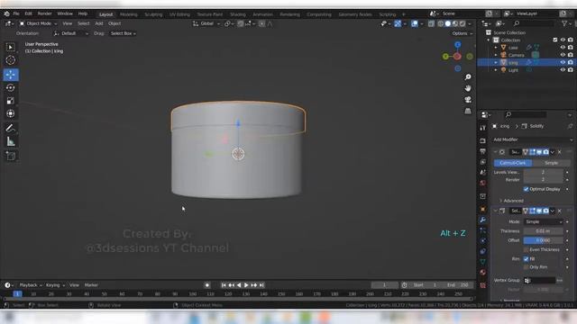Click the Blender logo menu icon

[x=6, y=14]
